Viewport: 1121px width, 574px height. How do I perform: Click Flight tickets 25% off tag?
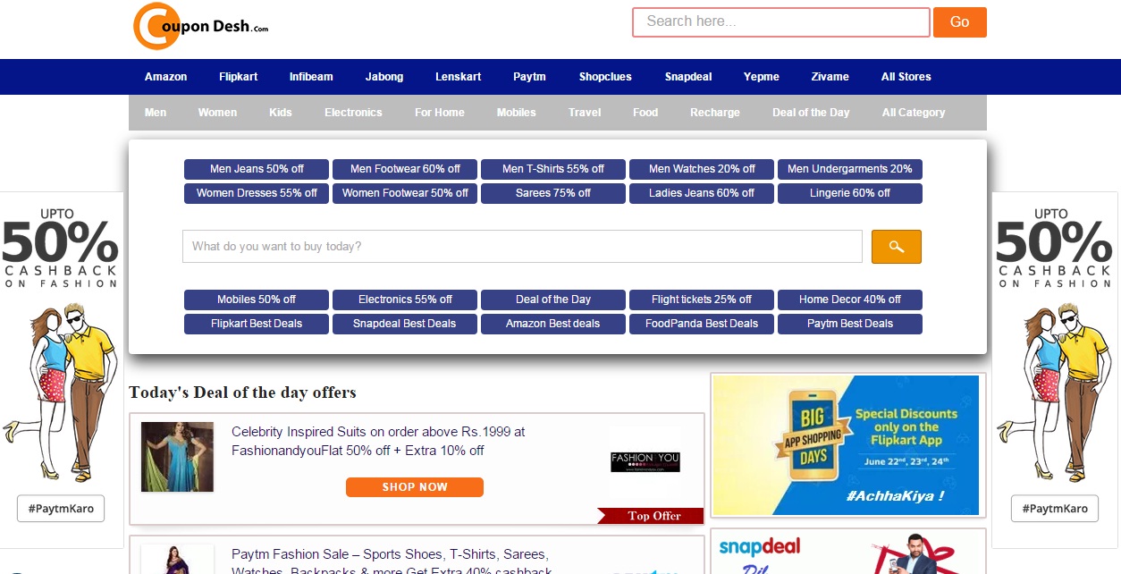click(702, 300)
